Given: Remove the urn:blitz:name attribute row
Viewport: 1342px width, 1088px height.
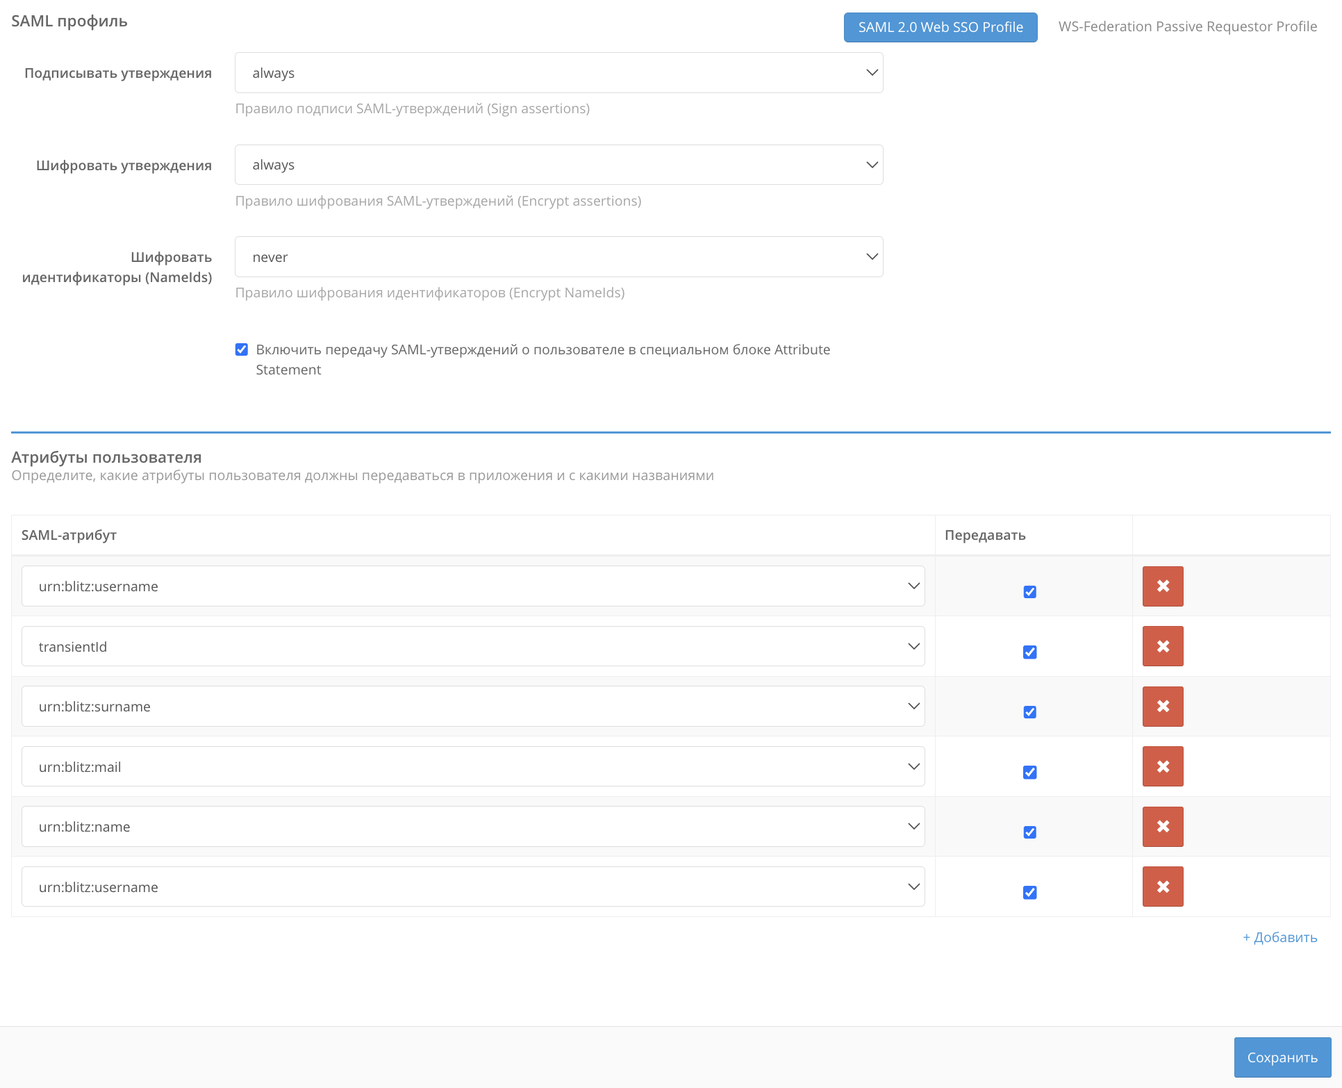Looking at the screenshot, I should pos(1162,827).
